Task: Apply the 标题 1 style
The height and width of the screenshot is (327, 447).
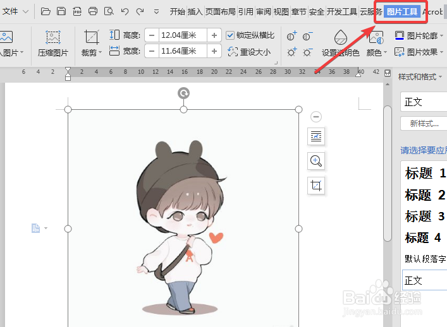Action: point(425,173)
